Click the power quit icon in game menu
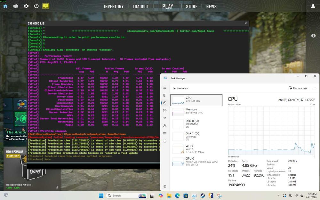 (36, 6)
